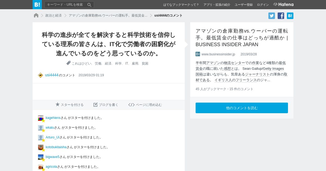Click kotobukitaisha avatar thumbnail

(41, 147)
